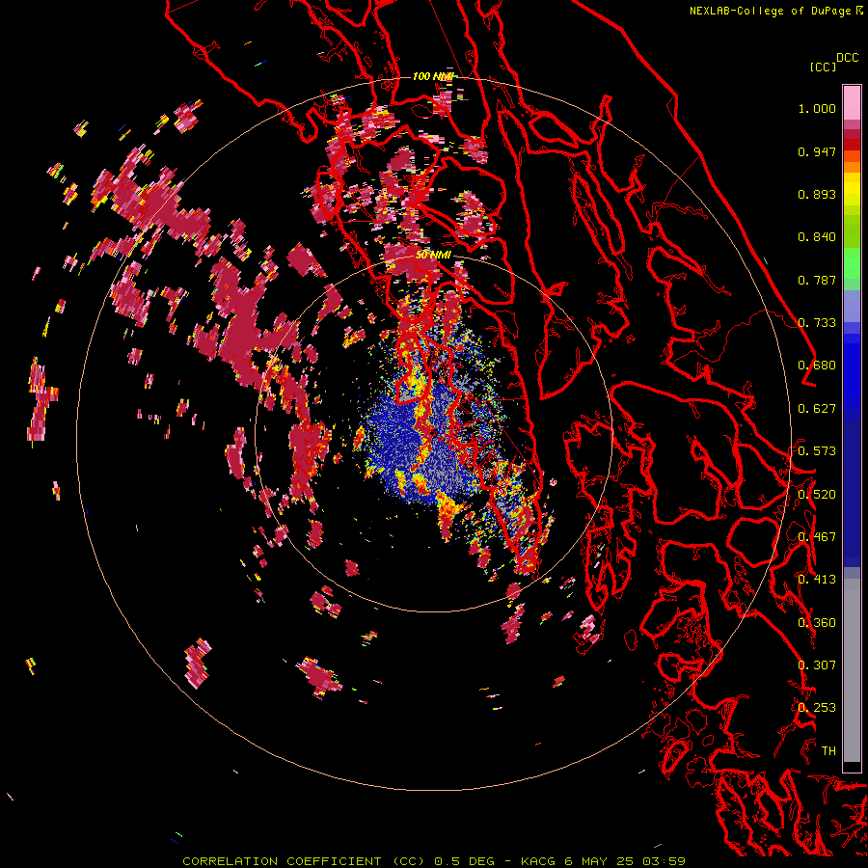Click the 0.573 color scale value
Screen dimensions: 868x868
tap(817, 451)
